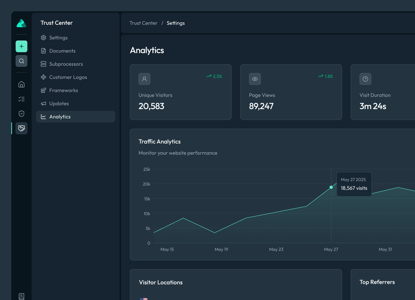Click the May 15 axis label

(x=167, y=249)
